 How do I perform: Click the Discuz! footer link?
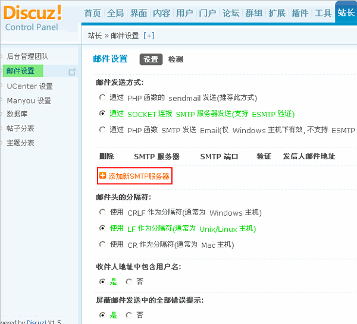click(36, 322)
